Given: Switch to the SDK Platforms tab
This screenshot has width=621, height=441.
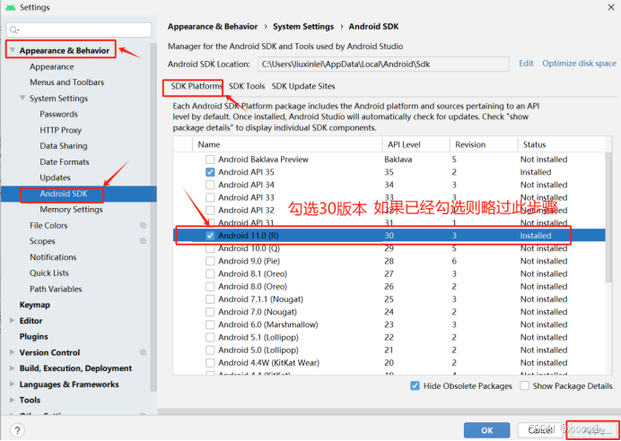Looking at the screenshot, I should [x=197, y=86].
